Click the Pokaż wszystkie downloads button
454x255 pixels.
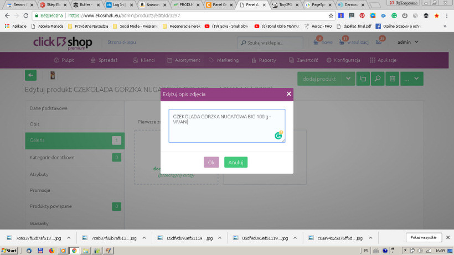tap(424, 237)
